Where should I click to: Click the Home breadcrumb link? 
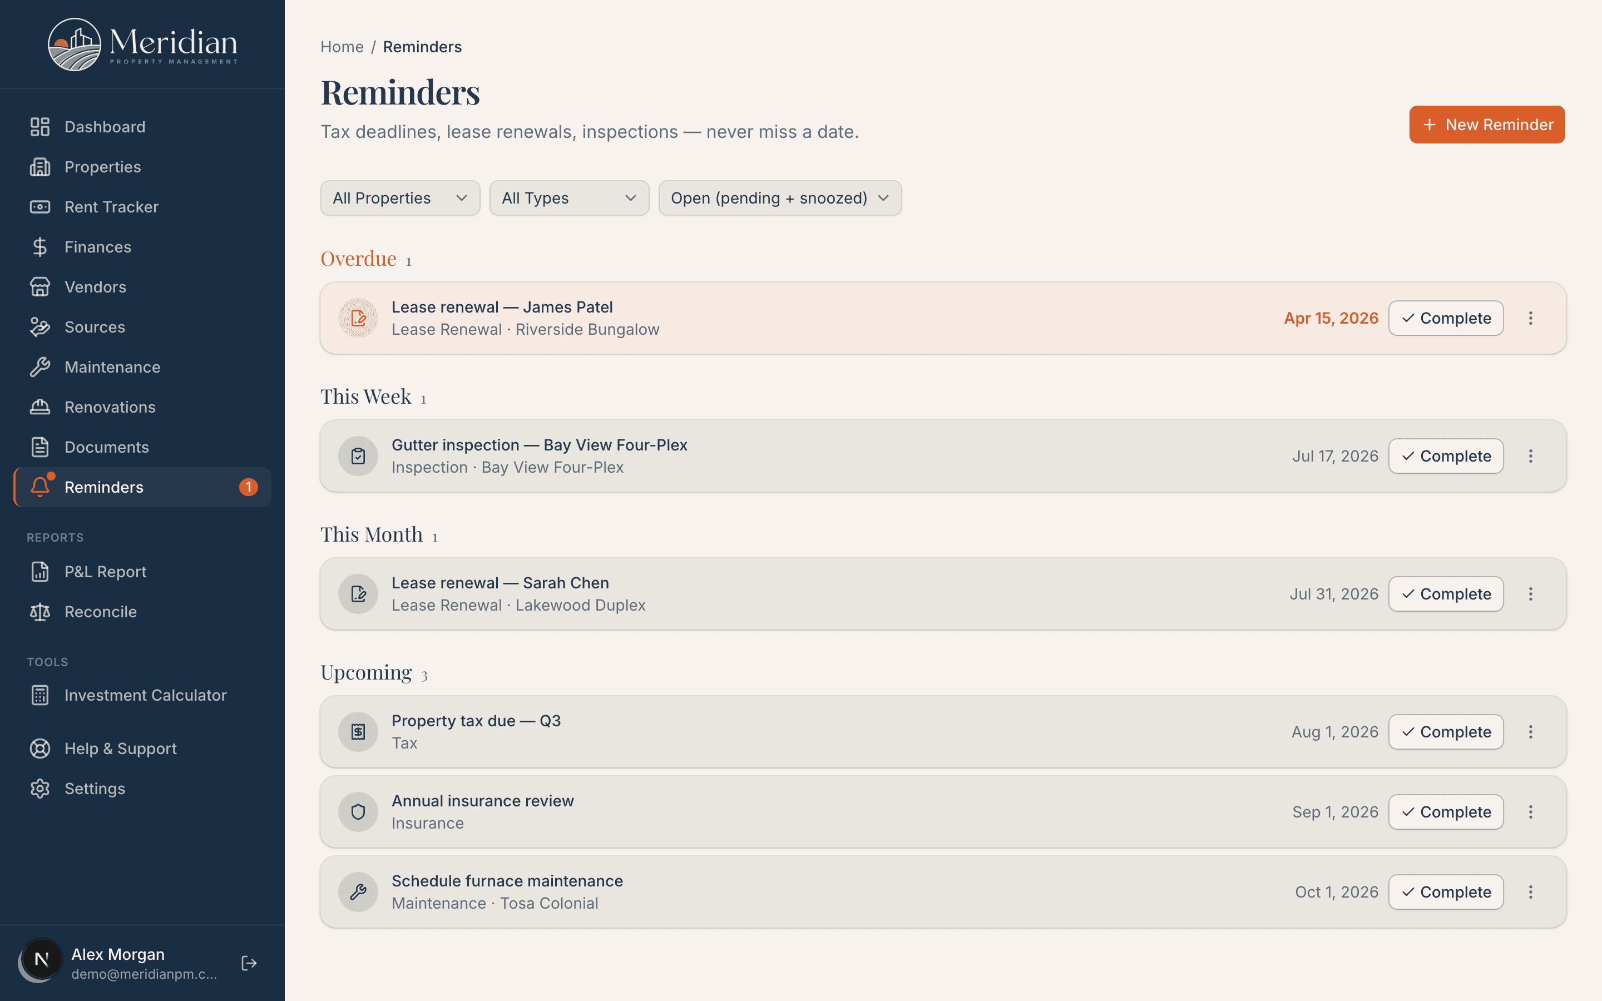tap(342, 47)
